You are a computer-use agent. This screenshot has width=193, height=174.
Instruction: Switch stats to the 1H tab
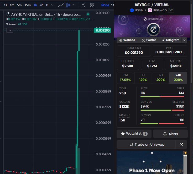143,78
